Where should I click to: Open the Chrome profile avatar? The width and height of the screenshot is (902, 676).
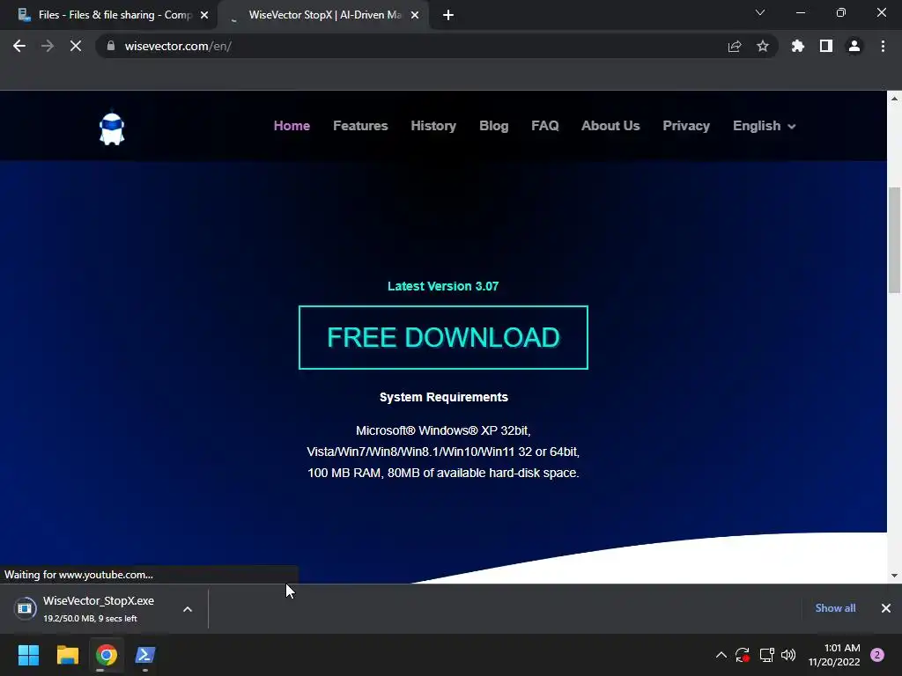(x=854, y=46)
